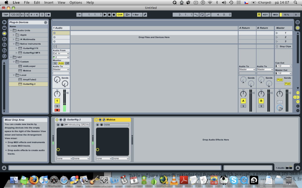Image resolution: width=302 pixels, height=188 pixels.
Task: Open Live Device Browser icon
Action: coord(4,28)
